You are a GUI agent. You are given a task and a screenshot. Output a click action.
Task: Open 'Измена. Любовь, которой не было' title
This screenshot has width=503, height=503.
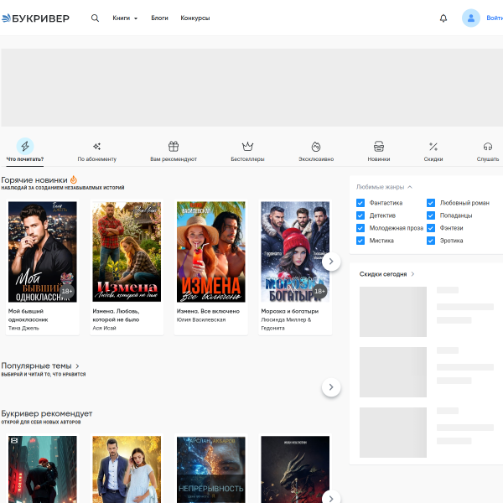[x=116, y=315]
